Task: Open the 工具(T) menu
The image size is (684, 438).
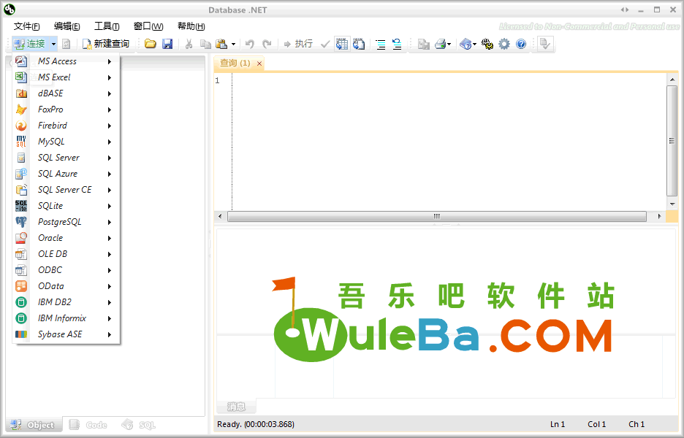Action: coord(107,26)
